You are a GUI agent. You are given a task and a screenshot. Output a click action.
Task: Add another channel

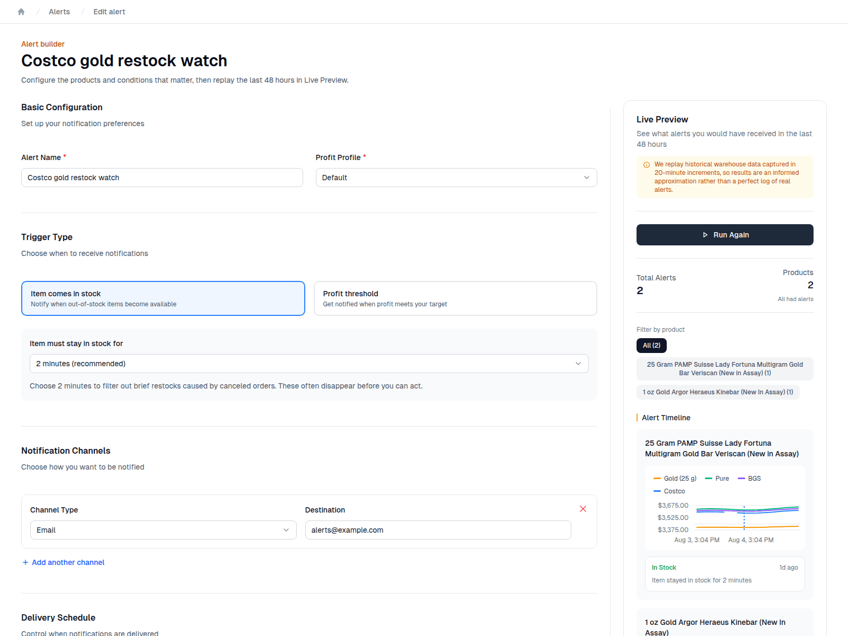pos(63,562)
